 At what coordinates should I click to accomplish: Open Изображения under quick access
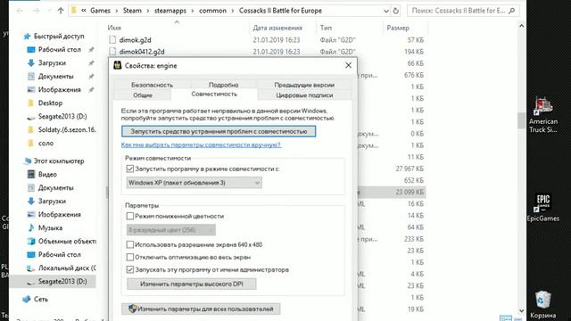coord(60,89)
